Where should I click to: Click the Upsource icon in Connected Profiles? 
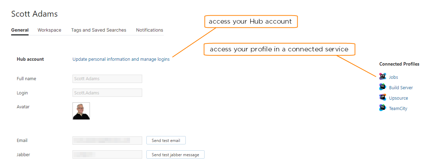[383, 98]
